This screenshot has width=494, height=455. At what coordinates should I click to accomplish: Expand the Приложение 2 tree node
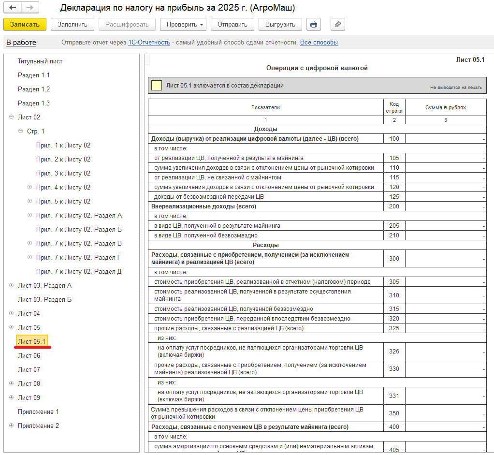point(11,426)
